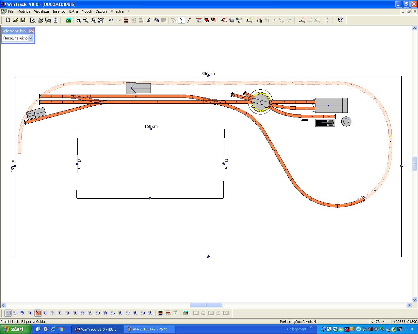Screen dimensions: 418x334
Task: Toggle layer 15 button
Action: tap(113, 313)
